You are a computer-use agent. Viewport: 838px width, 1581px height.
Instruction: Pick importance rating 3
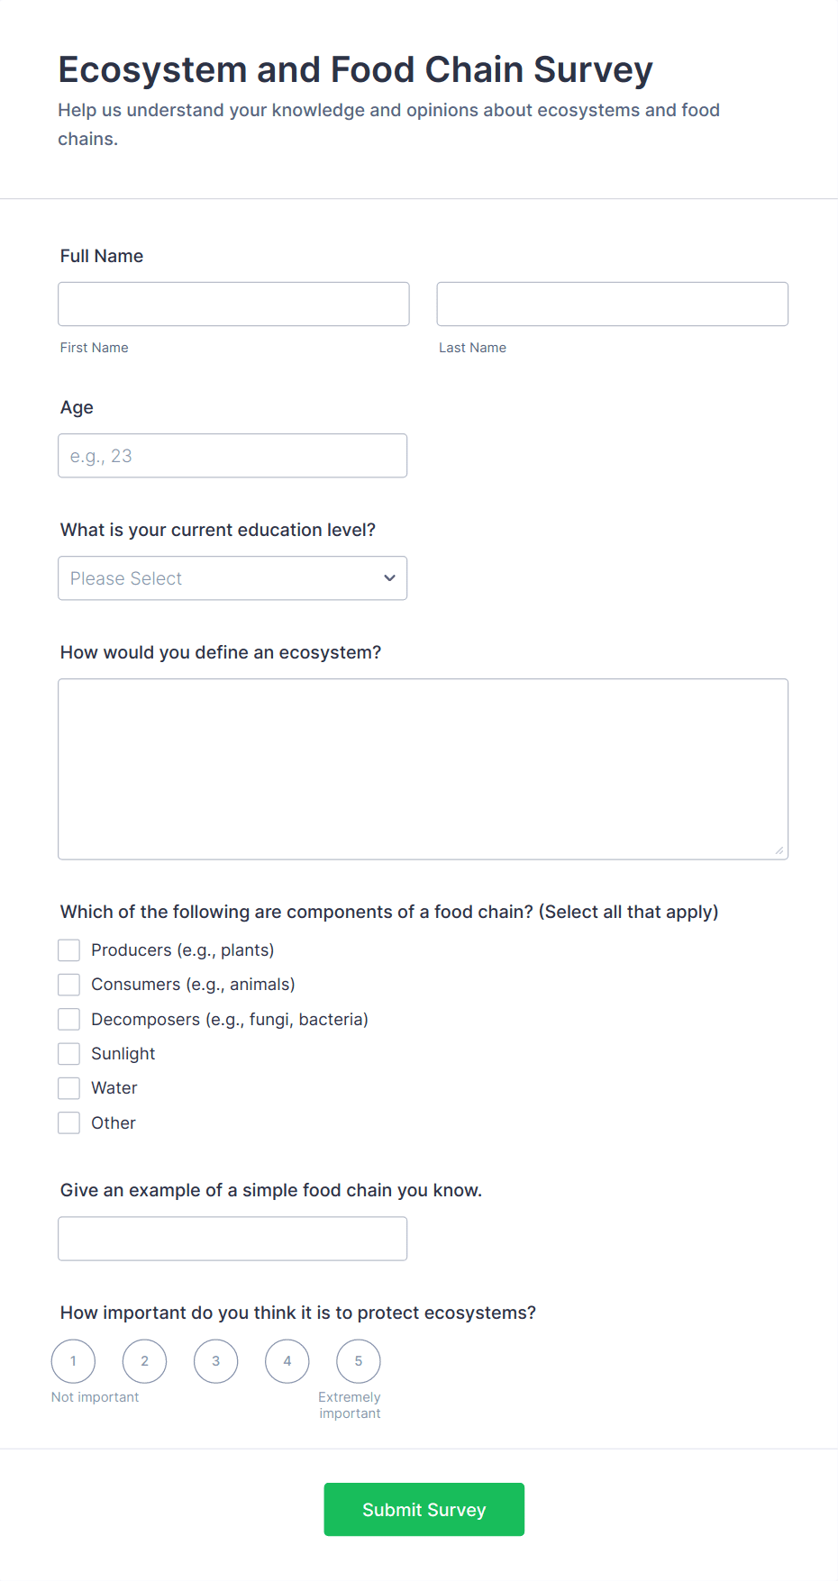coord(215,1361)
